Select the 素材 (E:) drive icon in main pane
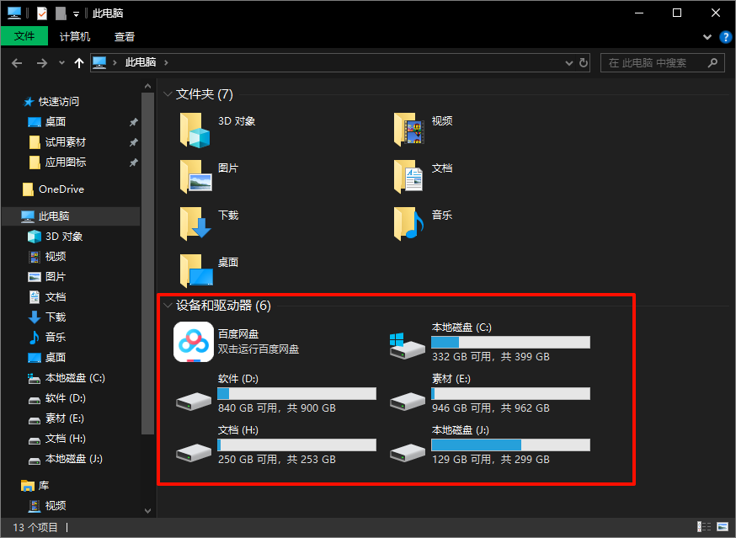736x538 pixels. 407,402
